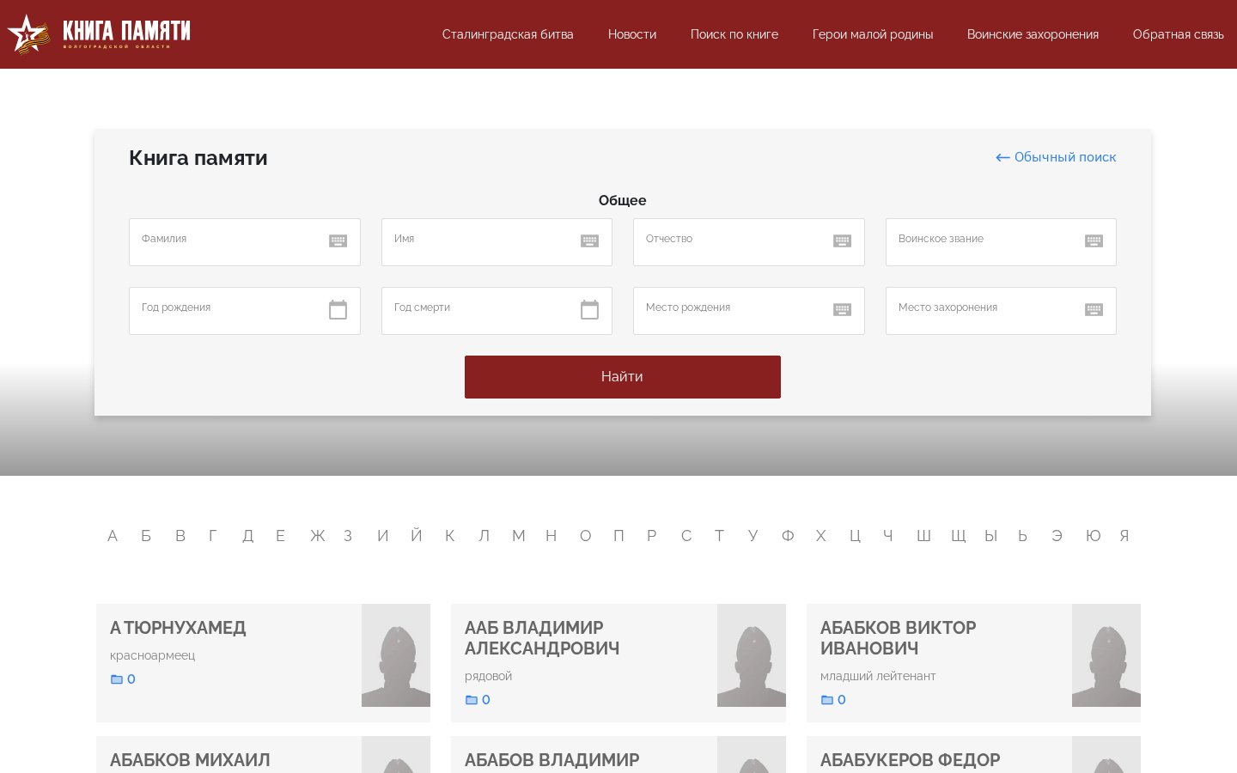
Task: Click the Найти search button
Action: 623,377
